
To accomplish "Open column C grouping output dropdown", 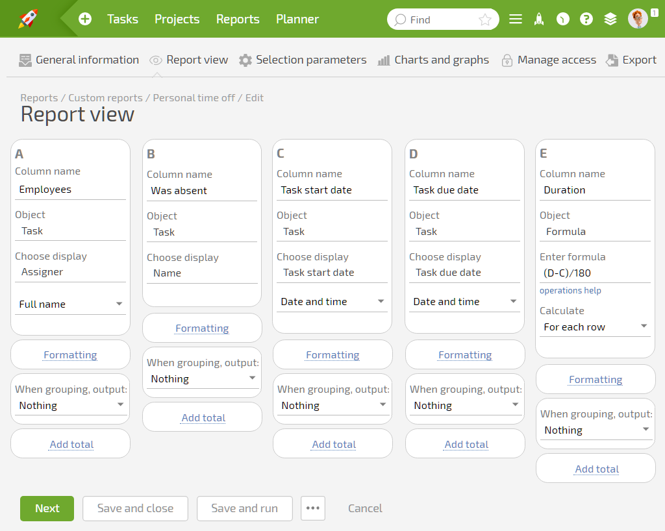I will 333,406.
